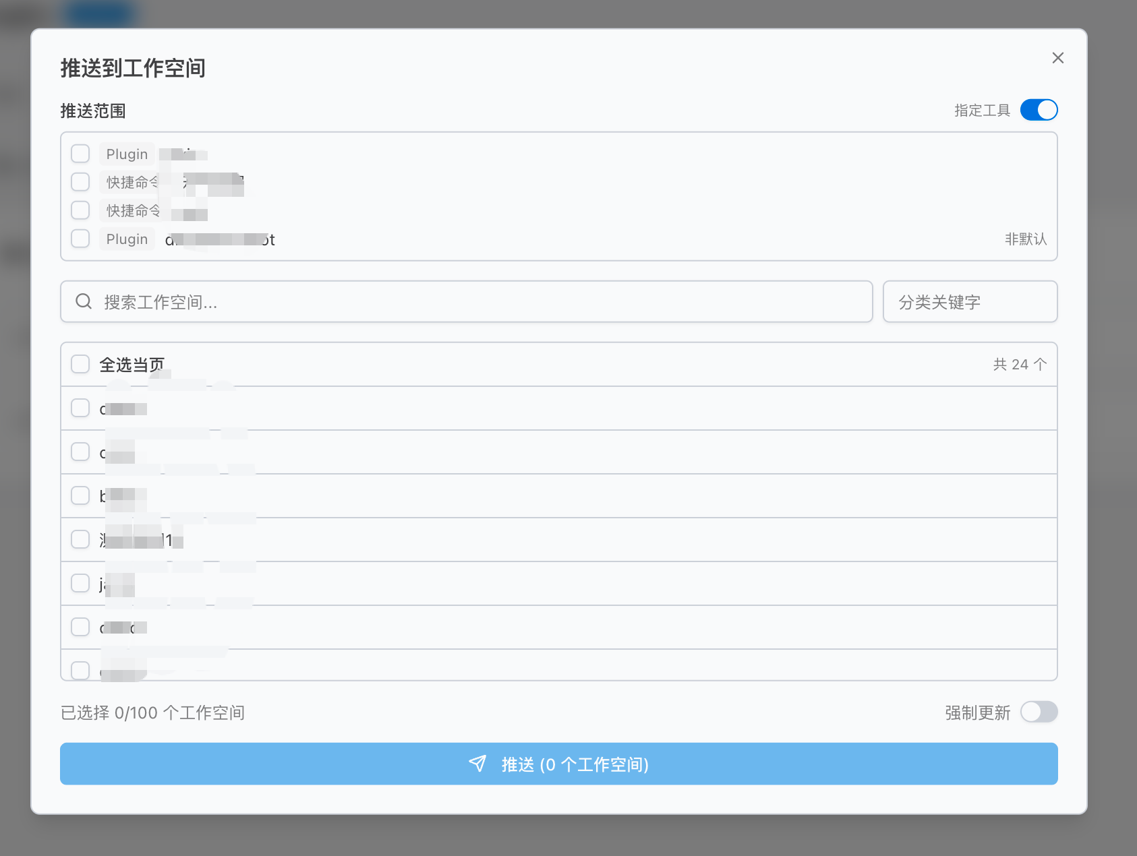
Task: Click the X close icon on dialog
Action: point(1057,58)
